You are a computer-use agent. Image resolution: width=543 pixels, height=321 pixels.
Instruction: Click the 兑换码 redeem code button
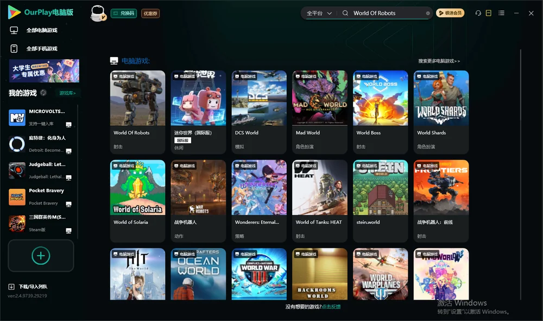124,13
